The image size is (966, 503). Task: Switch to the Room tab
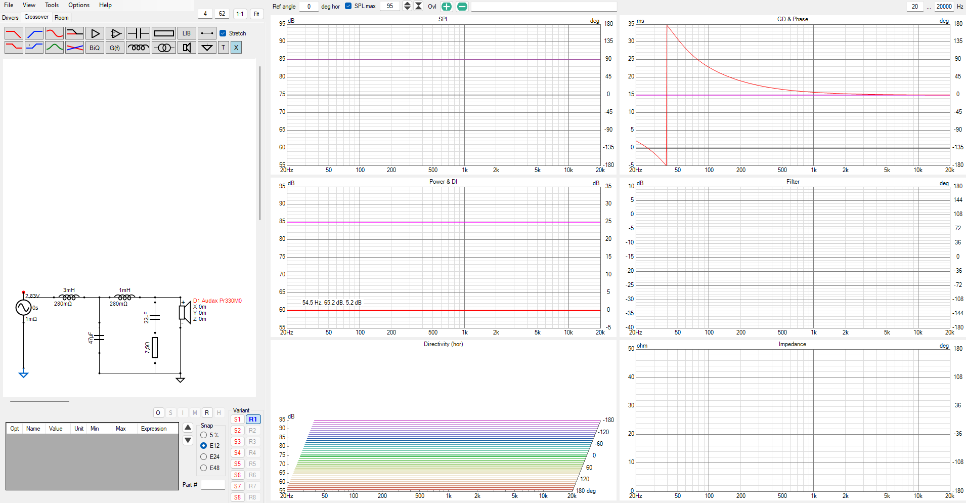pyautogui.click(x=62, y=18)
